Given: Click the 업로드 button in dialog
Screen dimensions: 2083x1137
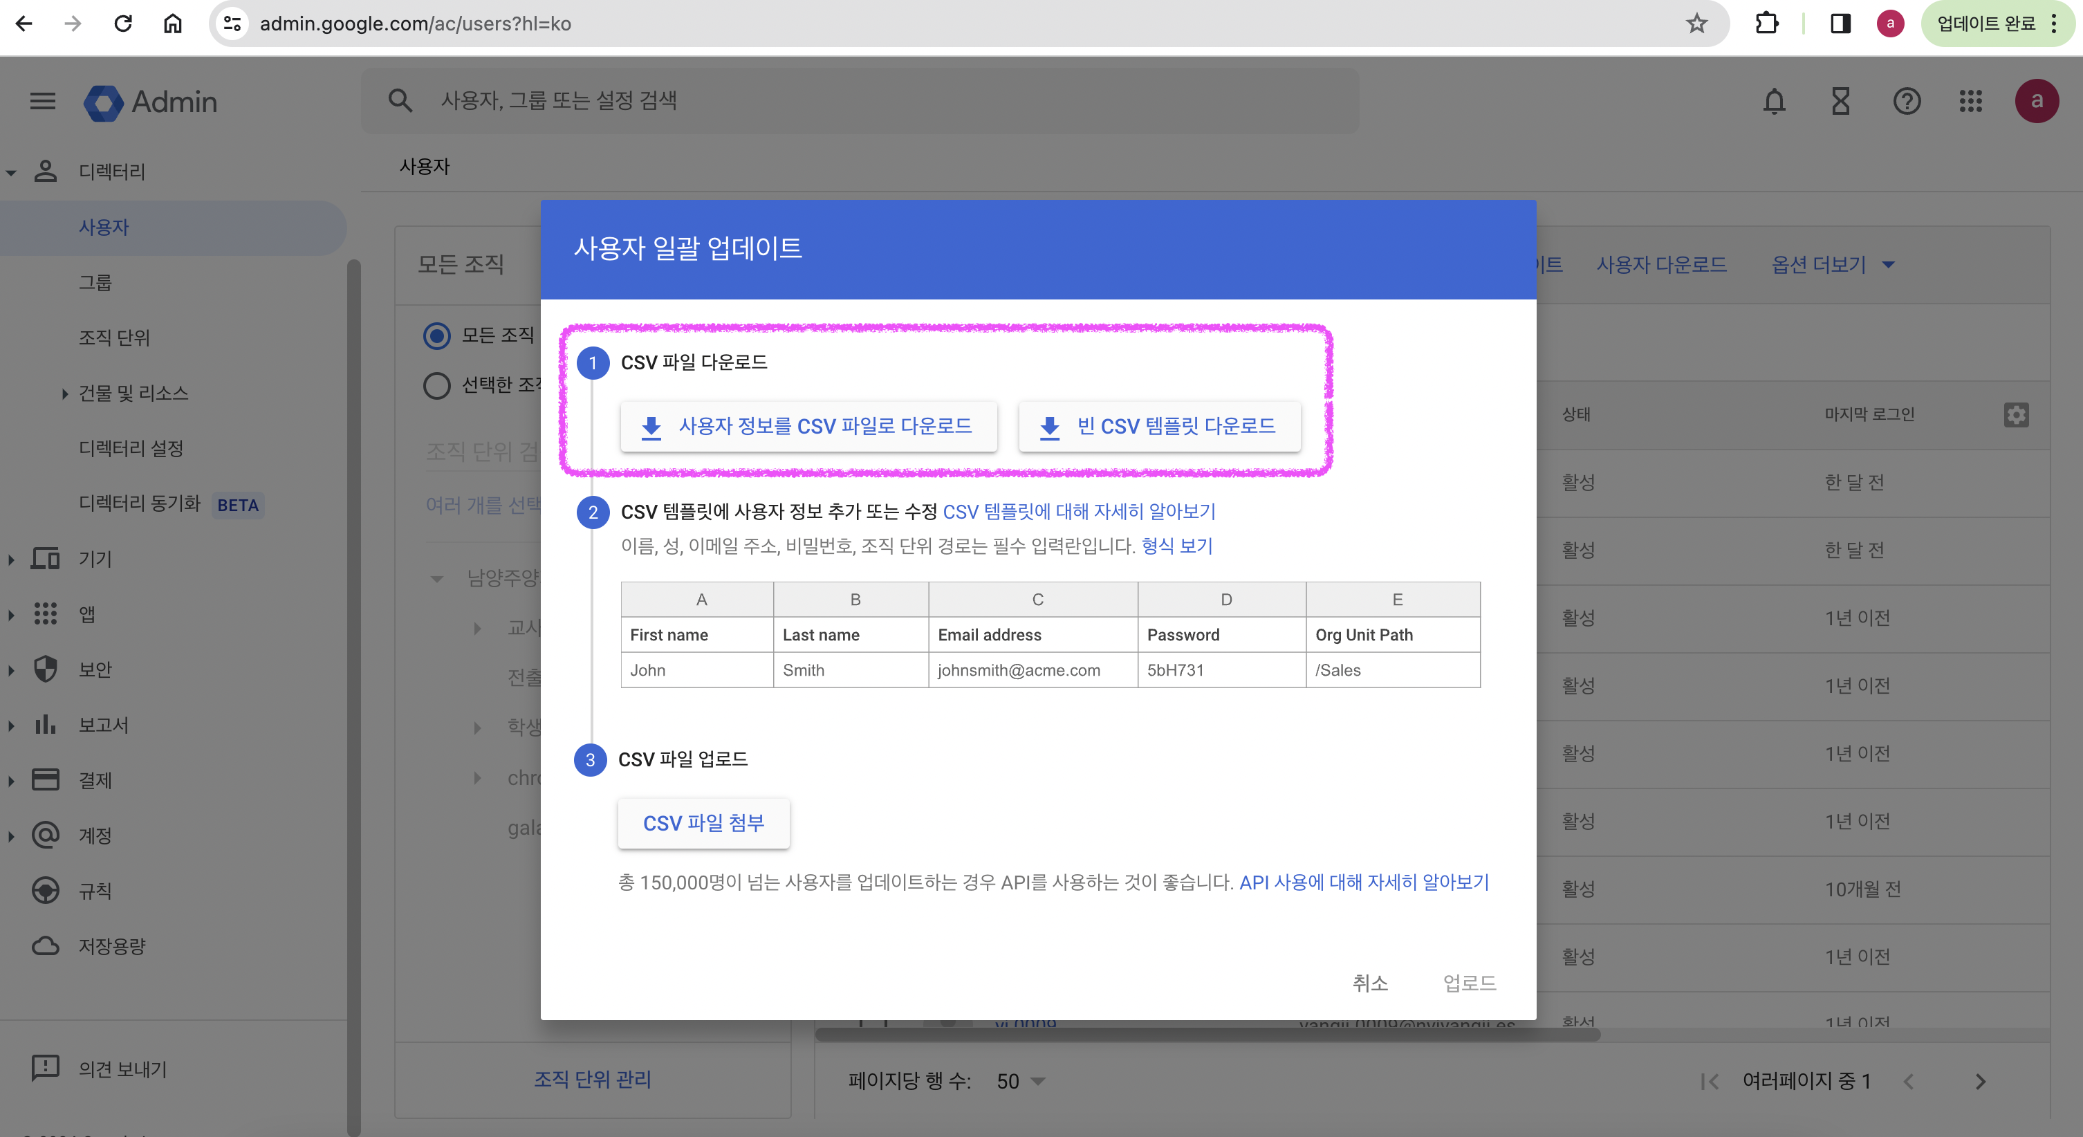Looking at the screenshot, I should (1470, 983).
